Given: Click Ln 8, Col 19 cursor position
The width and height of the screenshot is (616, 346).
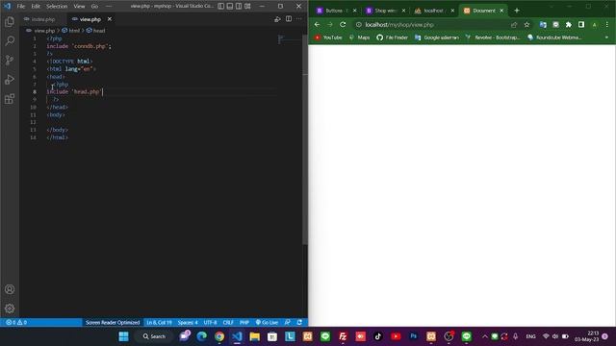Looking at the screenshot, I should click(x=159, y=323).
